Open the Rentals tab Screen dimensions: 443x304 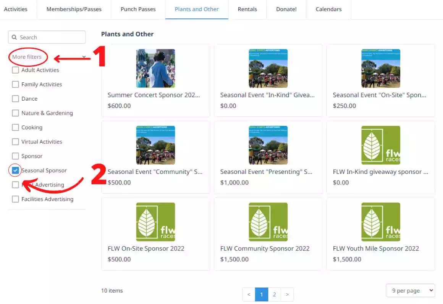tap(247, 9)
